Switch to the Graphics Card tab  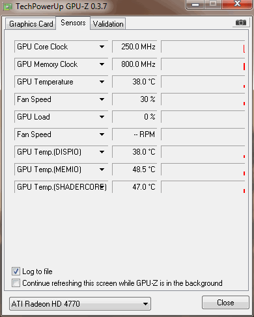click(31, 24)
